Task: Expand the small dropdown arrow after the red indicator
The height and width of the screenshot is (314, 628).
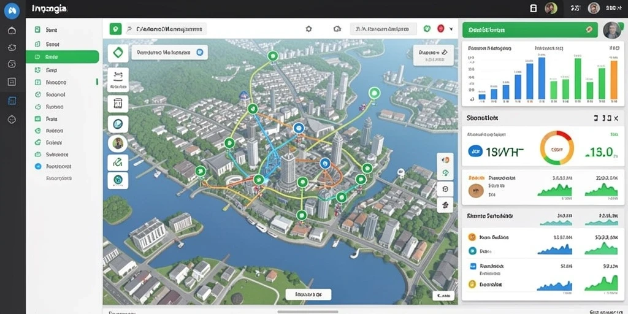Action: coord(451,29)
